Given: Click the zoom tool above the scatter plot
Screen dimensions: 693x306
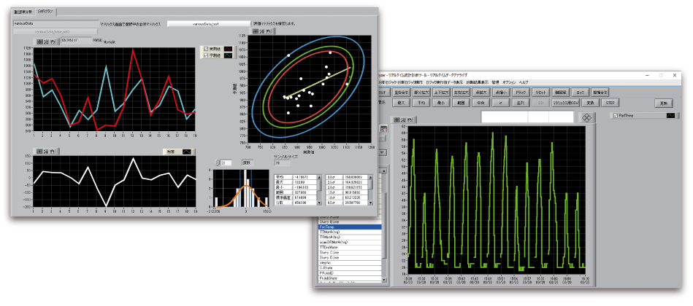Looking at the screenshot, I should [x=263, y=31].
